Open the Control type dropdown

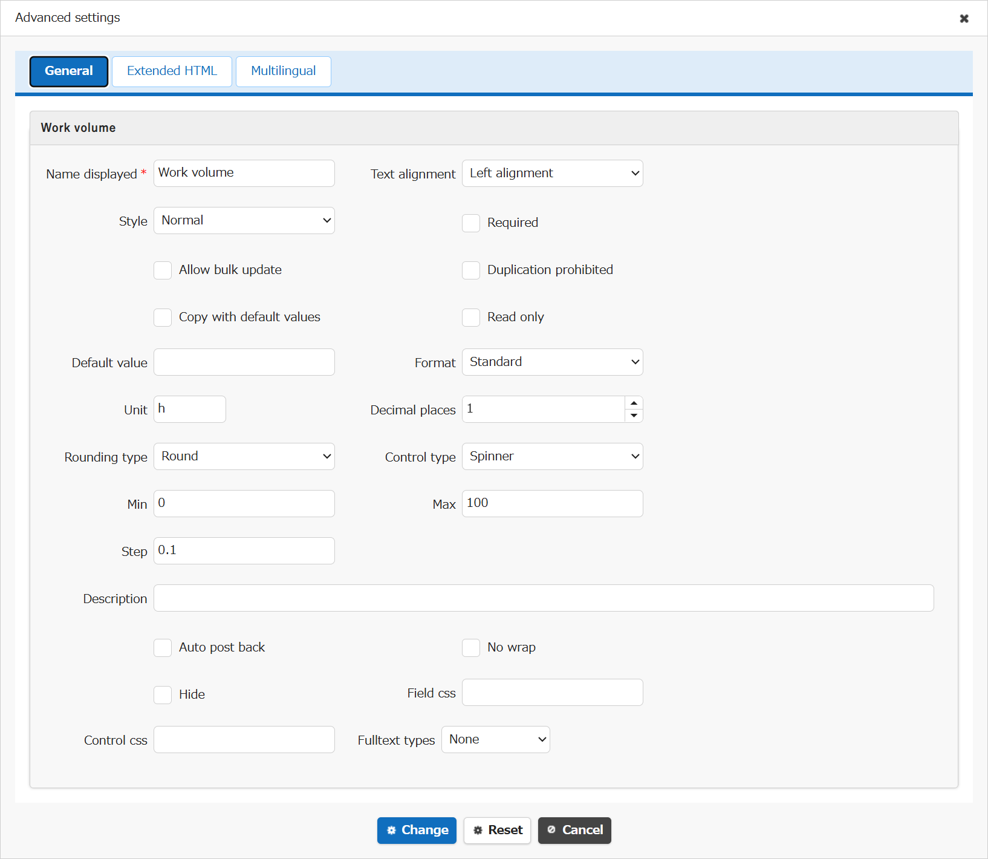point(553,456)
